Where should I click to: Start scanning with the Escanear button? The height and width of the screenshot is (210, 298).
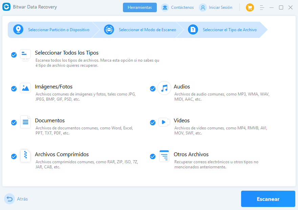pyautogui.click(x=268, y=199)
